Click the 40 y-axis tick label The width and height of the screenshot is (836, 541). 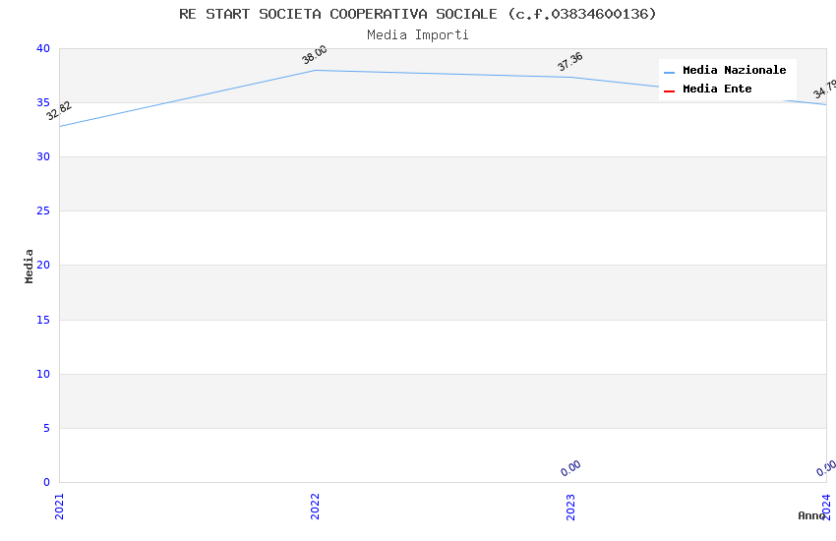coord(42,49)
